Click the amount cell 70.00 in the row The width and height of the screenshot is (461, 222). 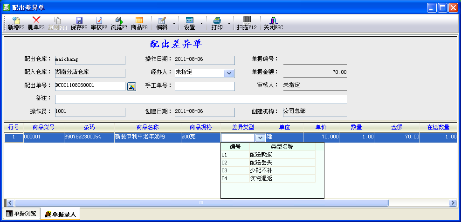click(397, 137)
